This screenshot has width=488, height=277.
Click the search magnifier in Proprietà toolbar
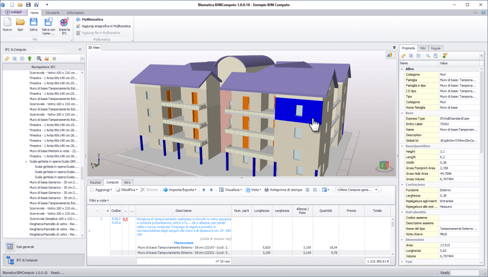[x=428, y=56]
